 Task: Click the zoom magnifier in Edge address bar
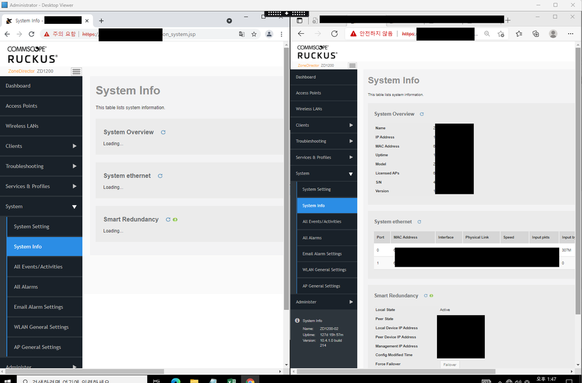point(487,34)
